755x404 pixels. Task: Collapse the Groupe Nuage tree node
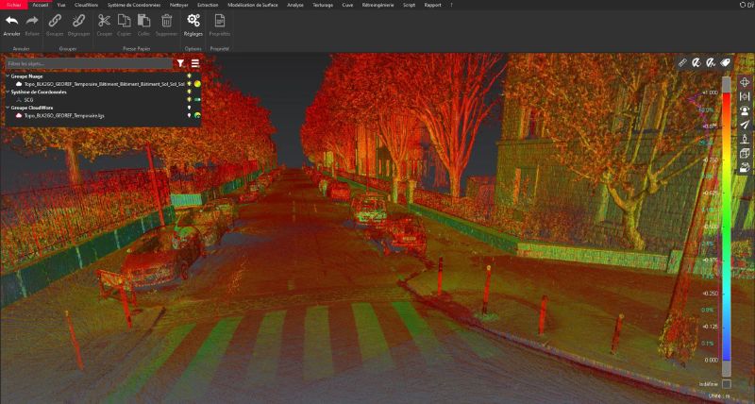[x=8, y=76]
